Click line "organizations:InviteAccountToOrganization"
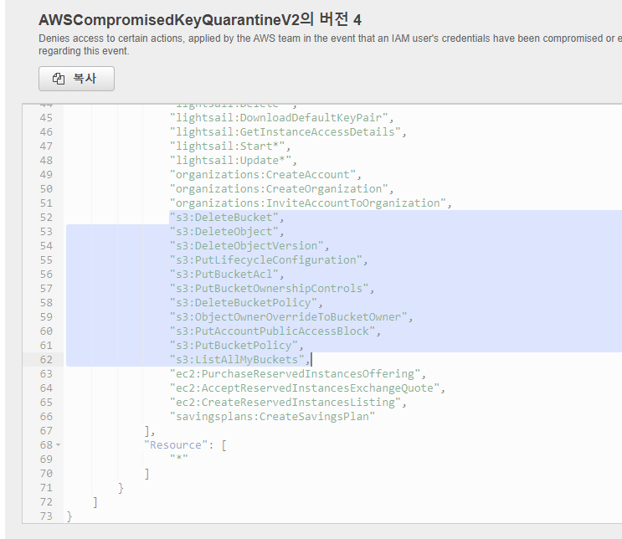Screen dimensions: 622x539 tap(311, 203)
